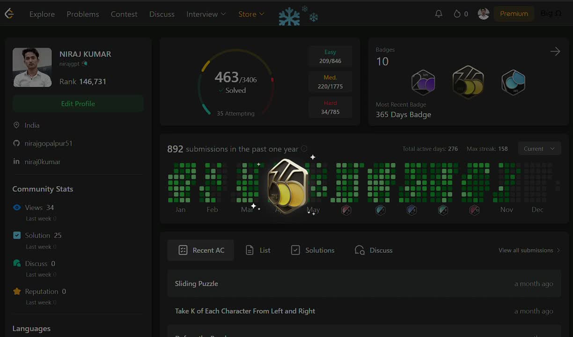Open Take K of Each Character row

pyautogui.click(x=364, y=311)
